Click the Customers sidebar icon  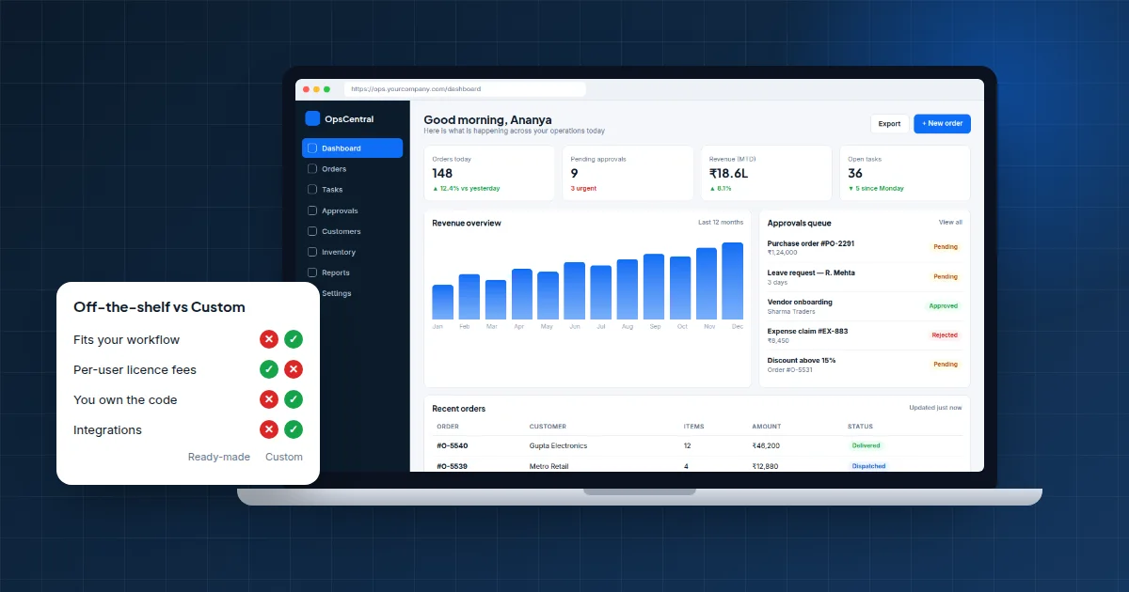click(312, 231)
